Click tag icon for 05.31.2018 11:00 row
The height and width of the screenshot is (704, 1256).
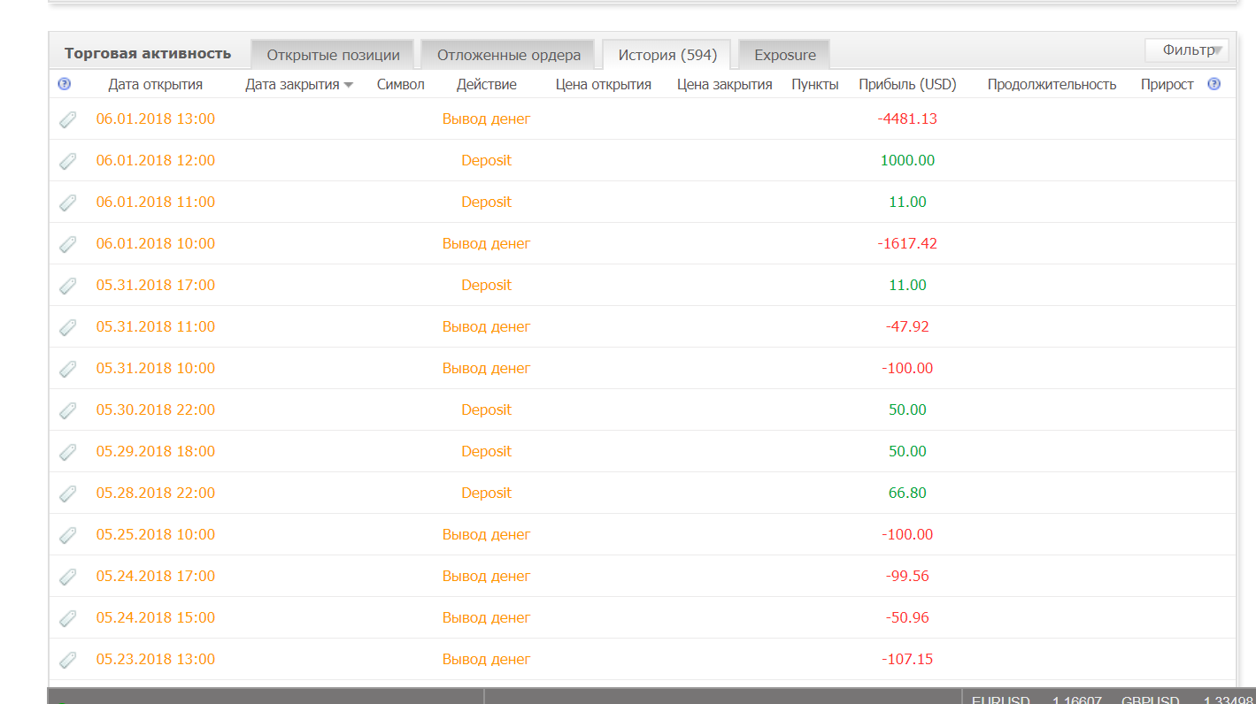(67, 327)
